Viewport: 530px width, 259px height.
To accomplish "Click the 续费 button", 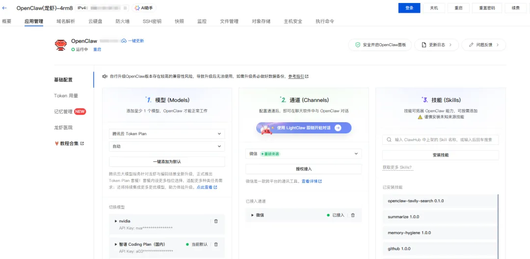I will (x=516, y=8).
